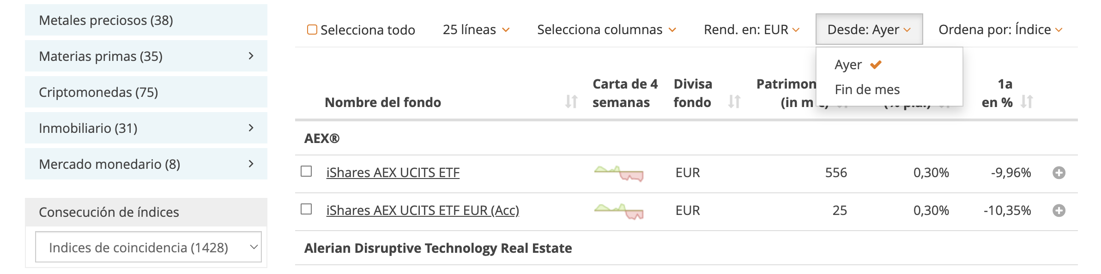Tick checkbox for iShares AEX UCITS ETF EUR (Acc)
This screenshot has height=274, width=1101.
tap(306, 209)
